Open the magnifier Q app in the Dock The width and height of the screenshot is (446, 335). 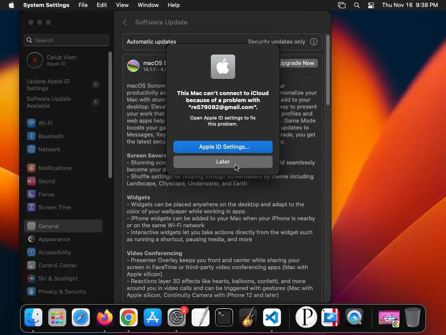coord(354,317)
